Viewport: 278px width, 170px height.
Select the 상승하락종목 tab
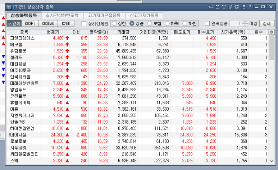[24, 15]
